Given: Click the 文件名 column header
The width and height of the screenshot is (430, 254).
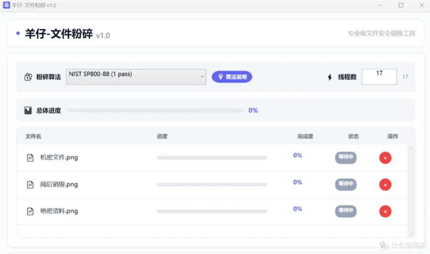Looking at the screenshot, I should 33,136.
